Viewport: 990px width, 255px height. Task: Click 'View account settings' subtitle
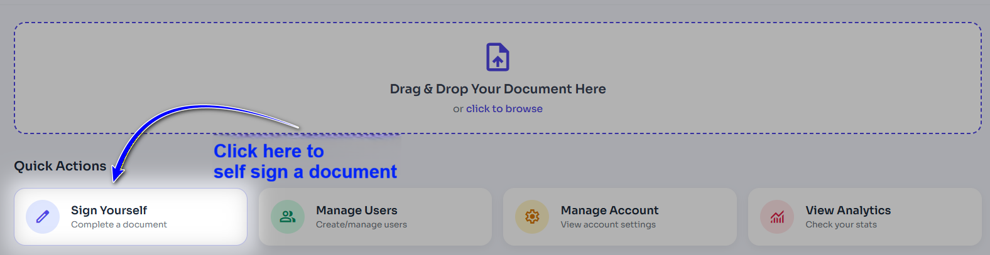pos(608,225)
